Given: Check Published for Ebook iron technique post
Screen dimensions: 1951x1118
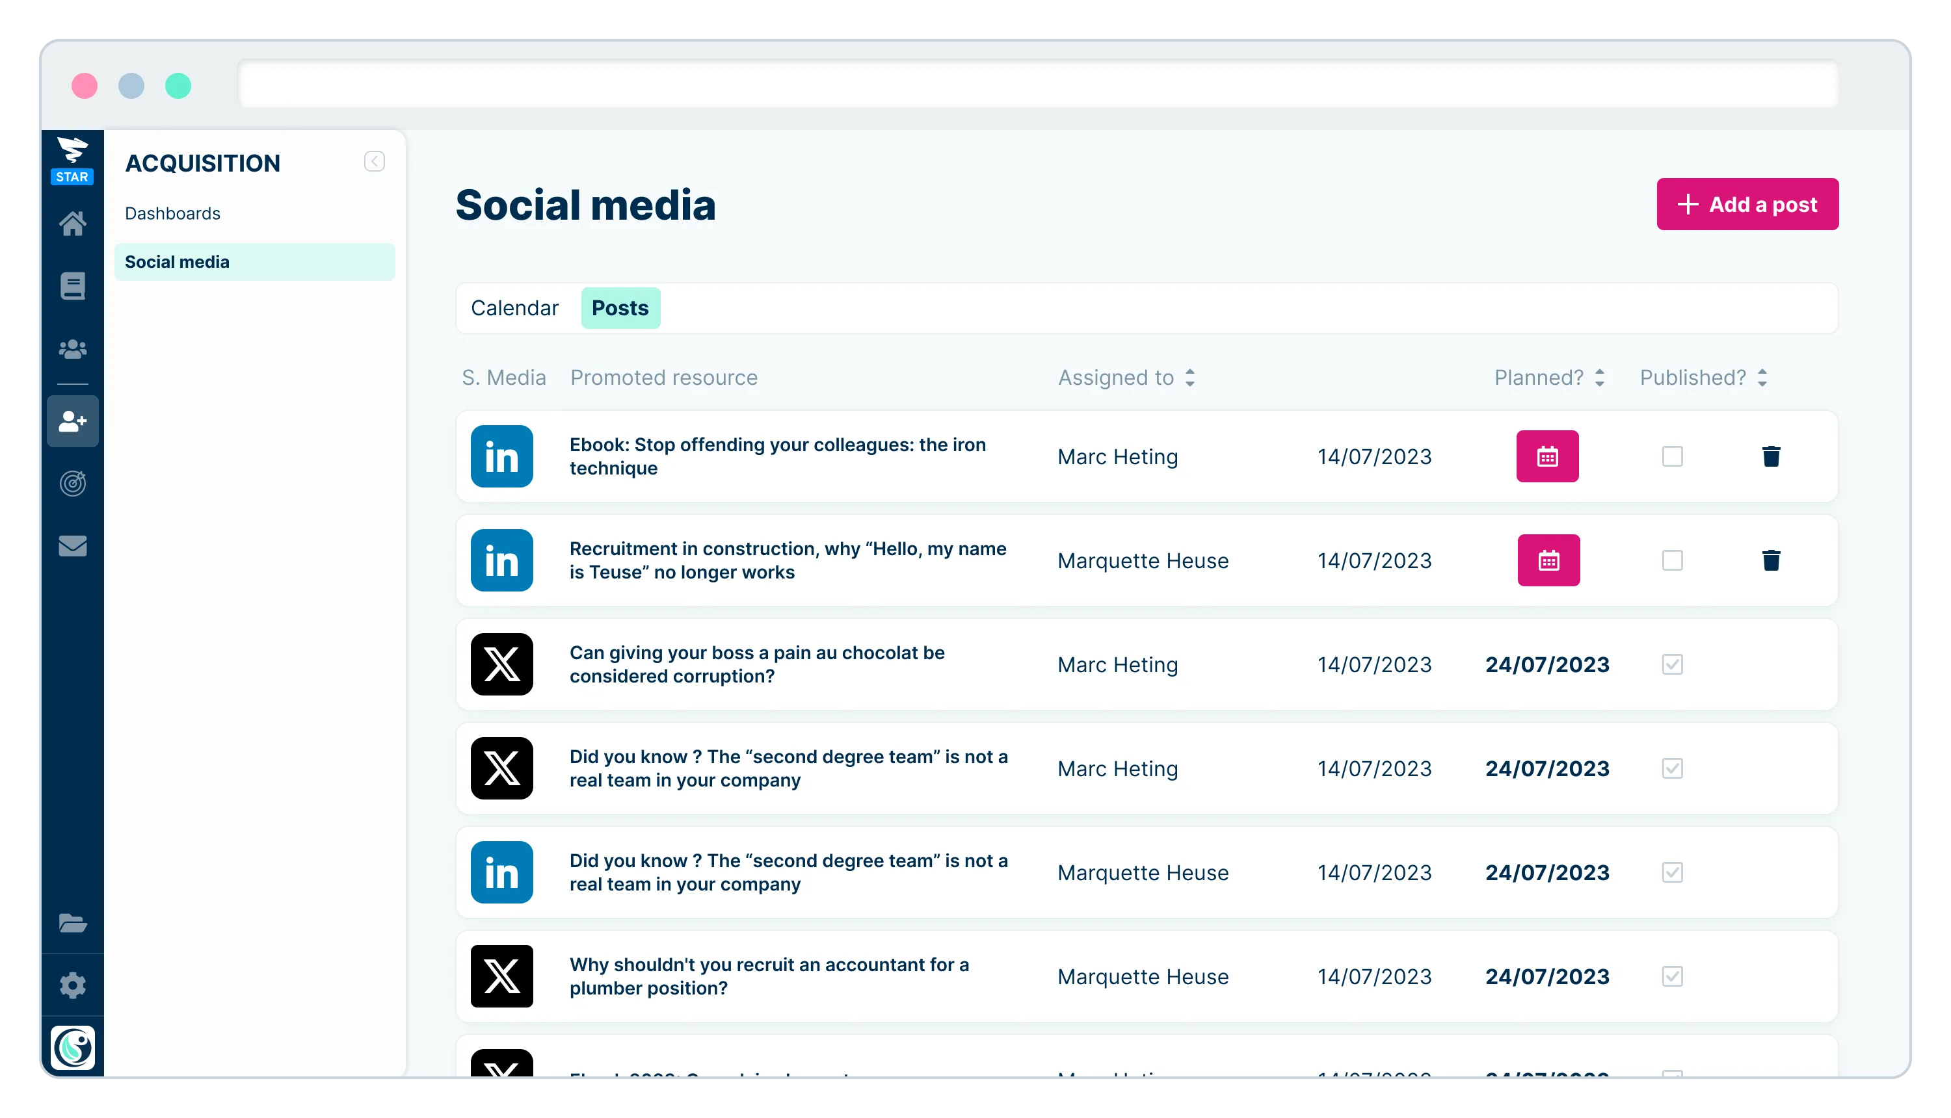Looking at the screenshot, I should (1672, 456).
